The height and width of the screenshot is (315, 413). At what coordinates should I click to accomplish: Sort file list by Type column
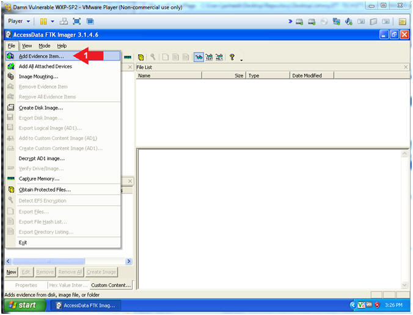268,76
